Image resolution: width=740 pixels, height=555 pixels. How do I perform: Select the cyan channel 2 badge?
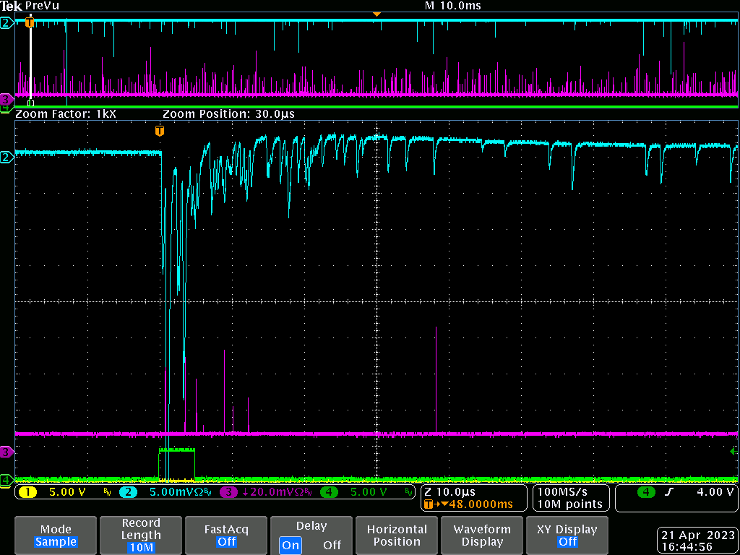(x=127, y=492)
